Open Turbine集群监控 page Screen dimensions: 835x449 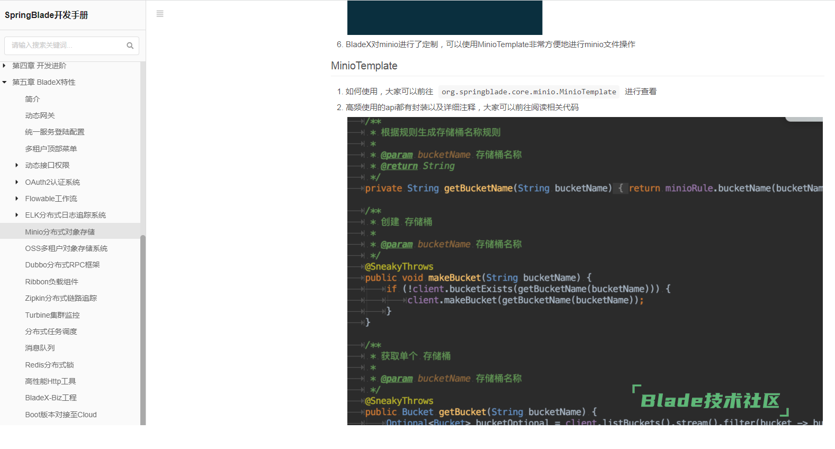tap(52, 315)
